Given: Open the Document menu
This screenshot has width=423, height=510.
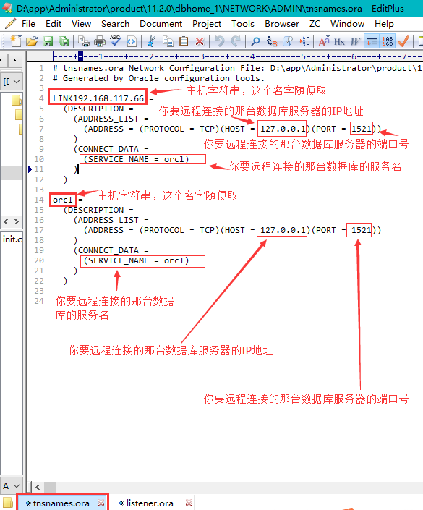Looking at the screenshot, I should click(161, 24).
